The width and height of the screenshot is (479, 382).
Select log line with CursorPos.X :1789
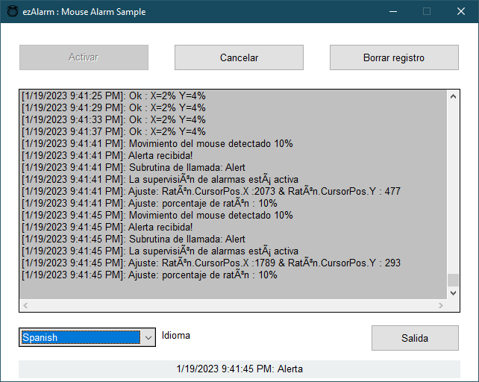[x=211, y=263]
